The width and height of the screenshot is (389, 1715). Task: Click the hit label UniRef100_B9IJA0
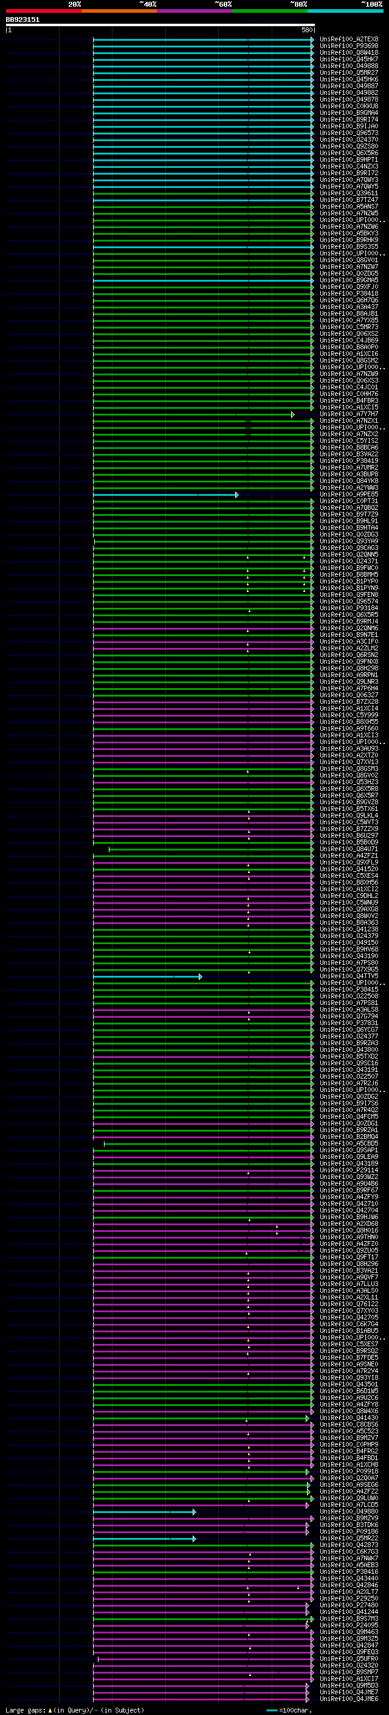(349, 127)
